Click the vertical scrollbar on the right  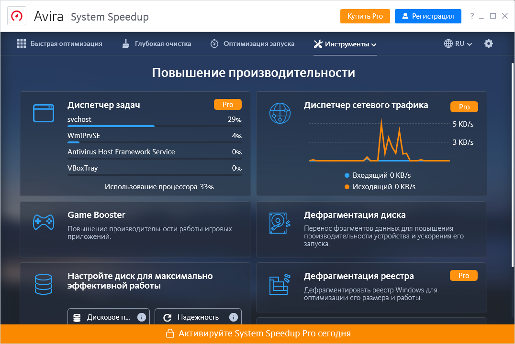coord(513,165)
